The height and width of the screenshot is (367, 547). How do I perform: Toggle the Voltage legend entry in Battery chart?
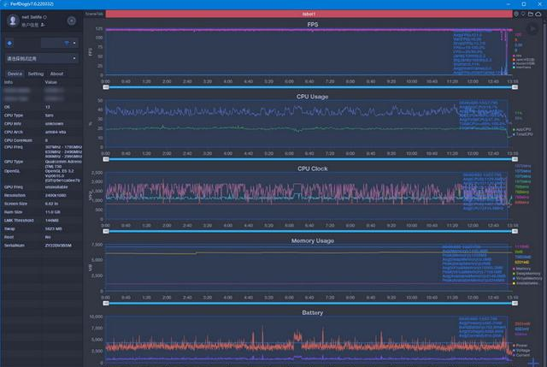[x=521, y=350]
